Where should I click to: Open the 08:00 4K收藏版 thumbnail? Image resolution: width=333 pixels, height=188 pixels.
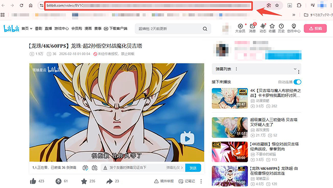(x=230, y=152)
